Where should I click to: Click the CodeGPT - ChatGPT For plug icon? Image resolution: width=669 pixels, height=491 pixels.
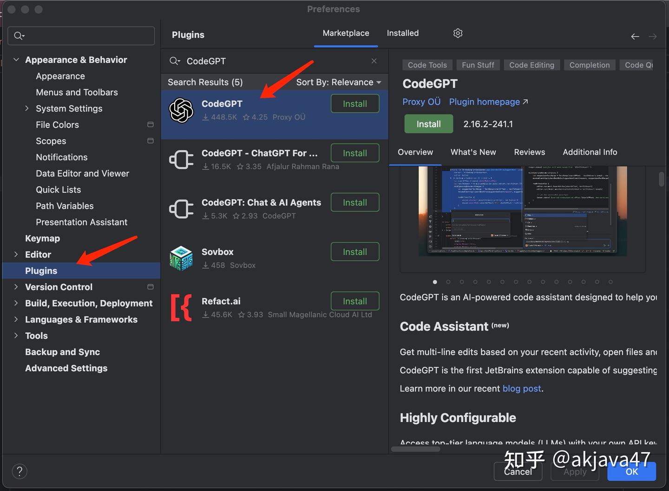[181, 160]
